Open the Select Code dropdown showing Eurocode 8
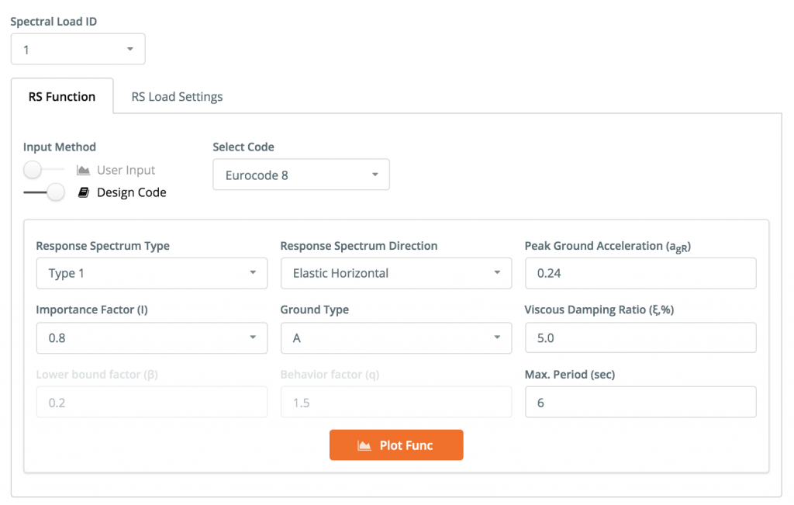This screenshot has width=794, height=505. pyautogui.click(x=301, y=174)
